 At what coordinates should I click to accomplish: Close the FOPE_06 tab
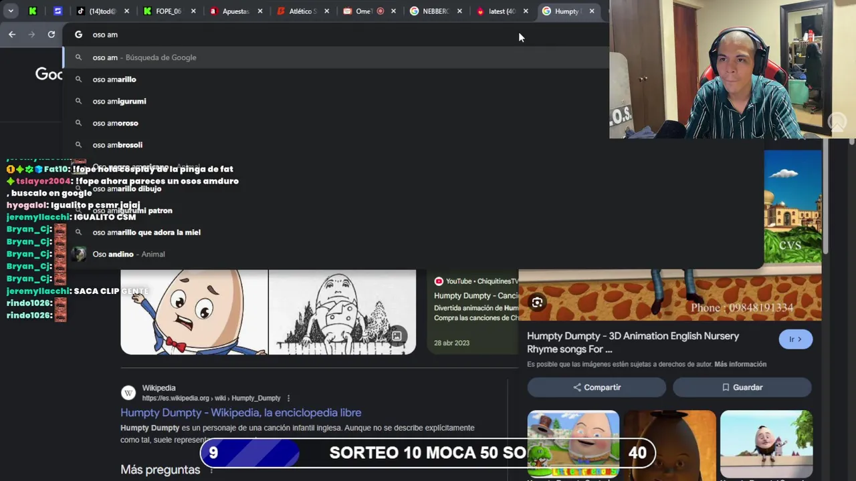pos(193,11)
